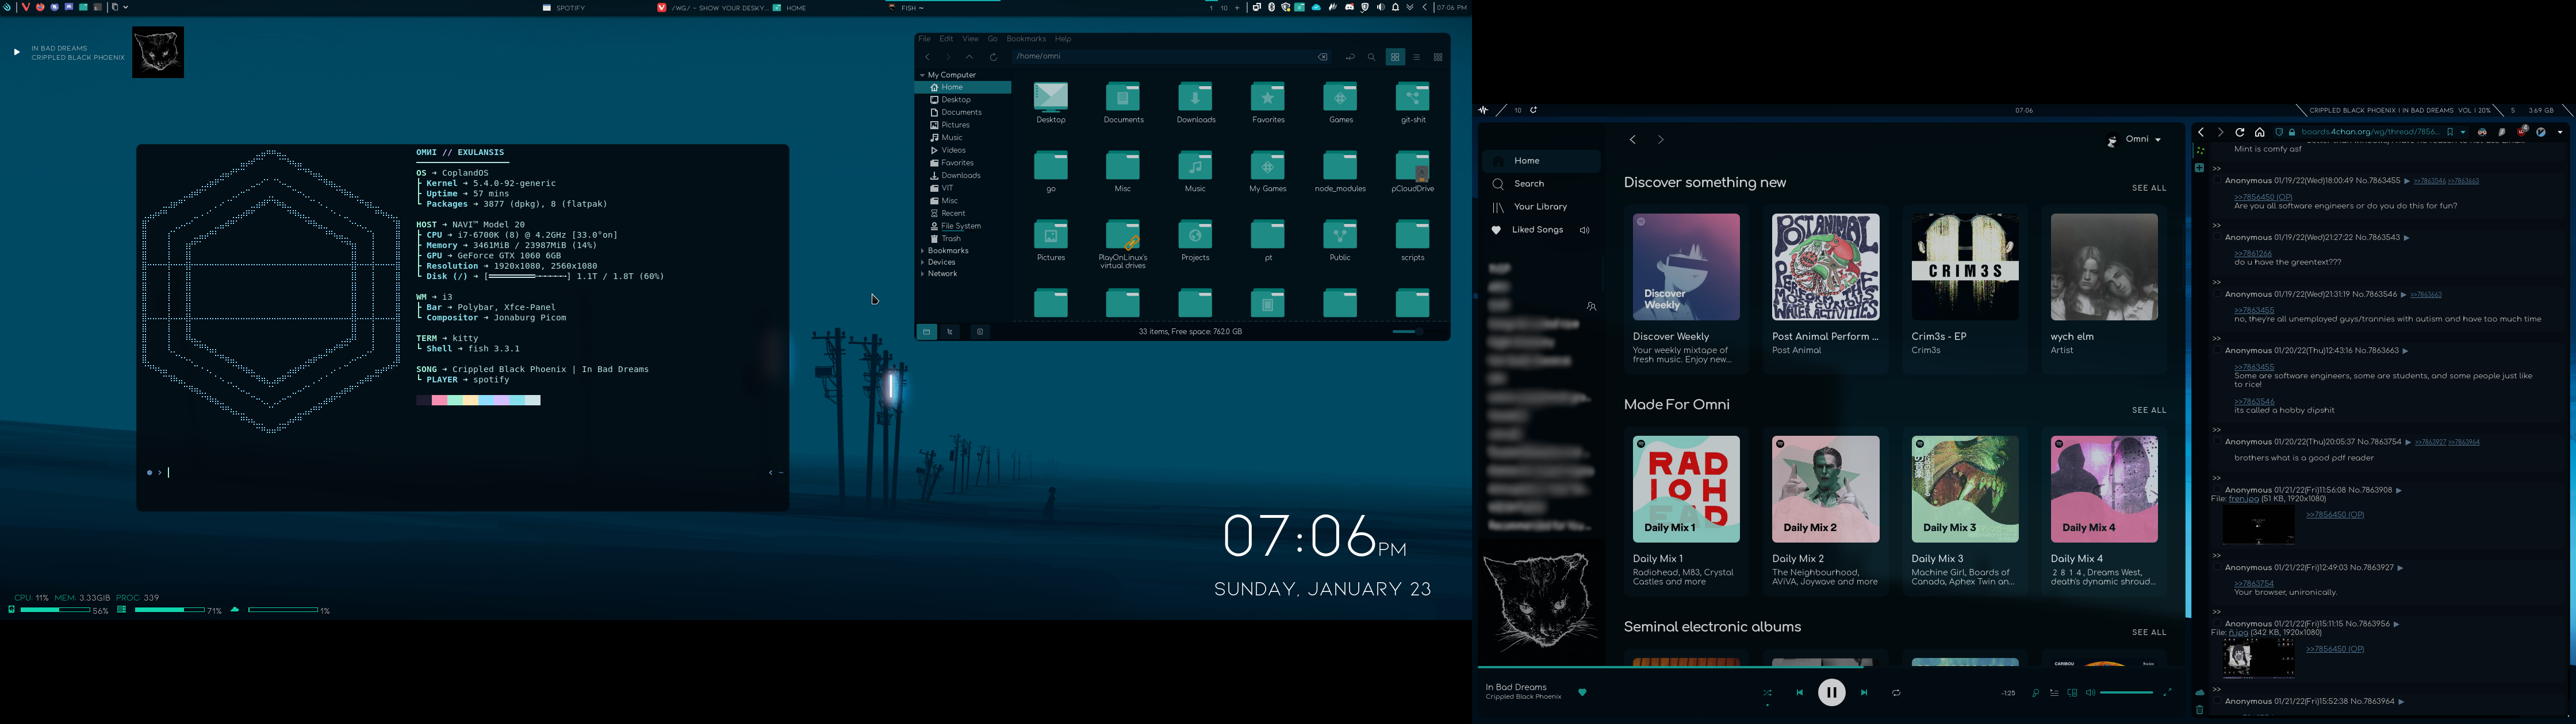The width and height of the screenshot is (2576, 724).
Task: Adjust the Spotify volume slider
Action: pos(2126,693)
